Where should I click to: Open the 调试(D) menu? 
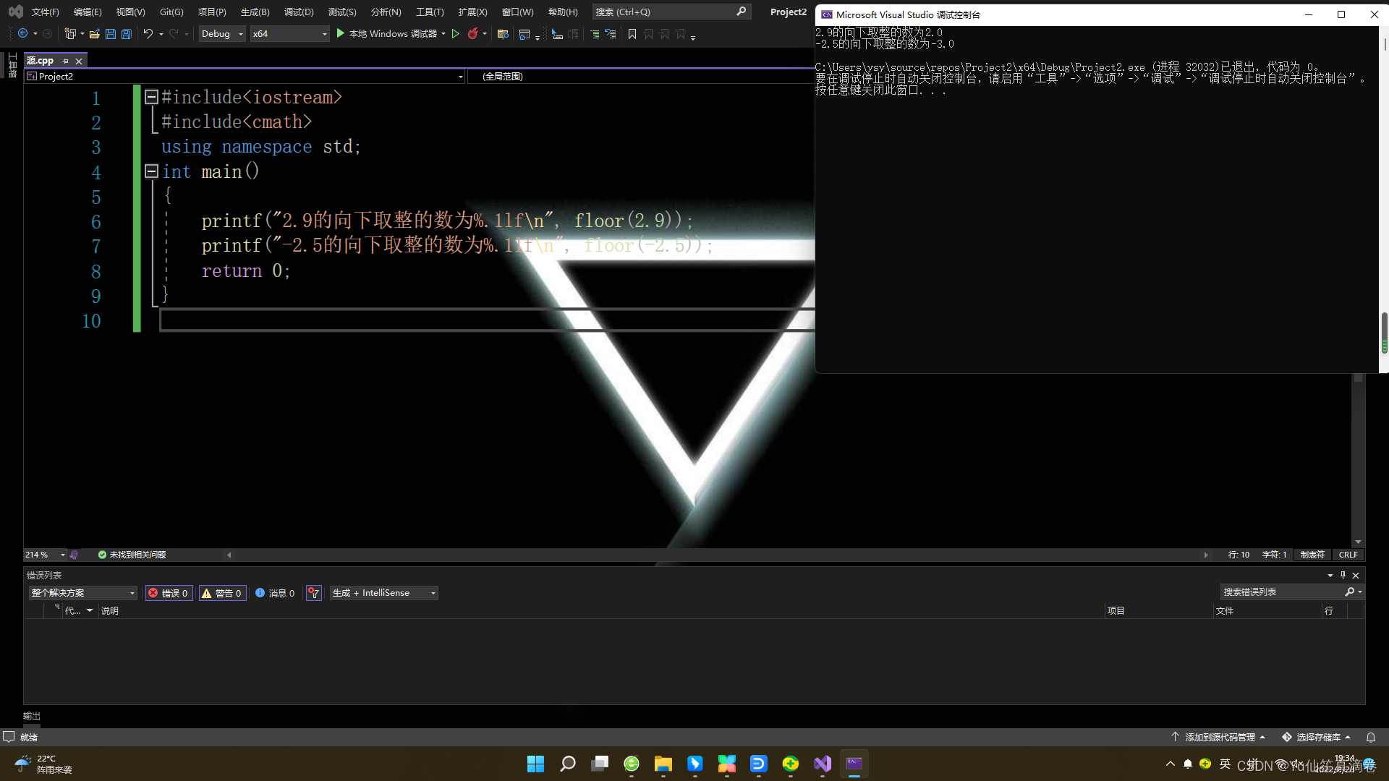coord(299,12)
